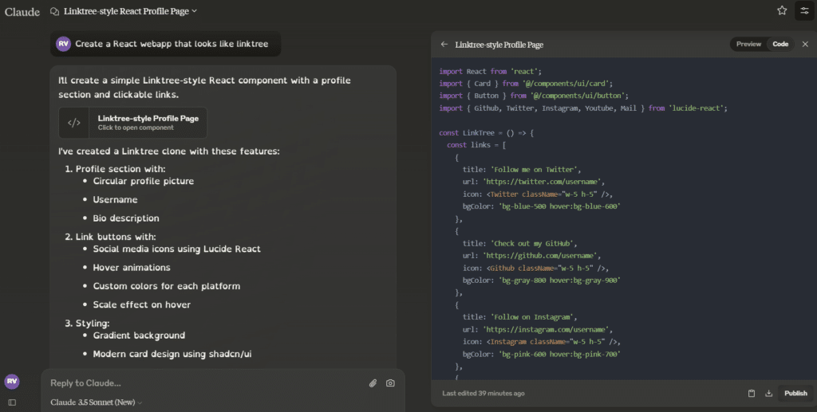Image resolution: width=817 pixels, height=412 pixels.
Task: Open chat controls settings icon
Action: click(x=804, y=10)
